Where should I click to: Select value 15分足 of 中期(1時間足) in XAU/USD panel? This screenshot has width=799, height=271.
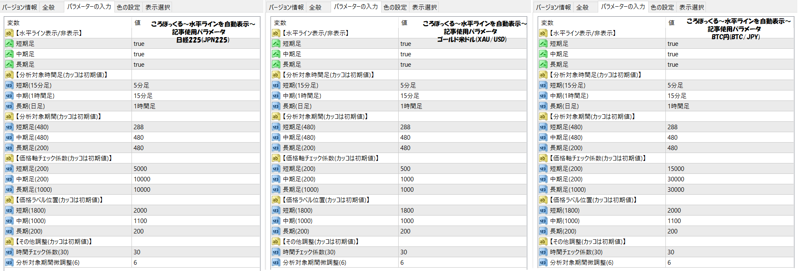tap(410, 95)
